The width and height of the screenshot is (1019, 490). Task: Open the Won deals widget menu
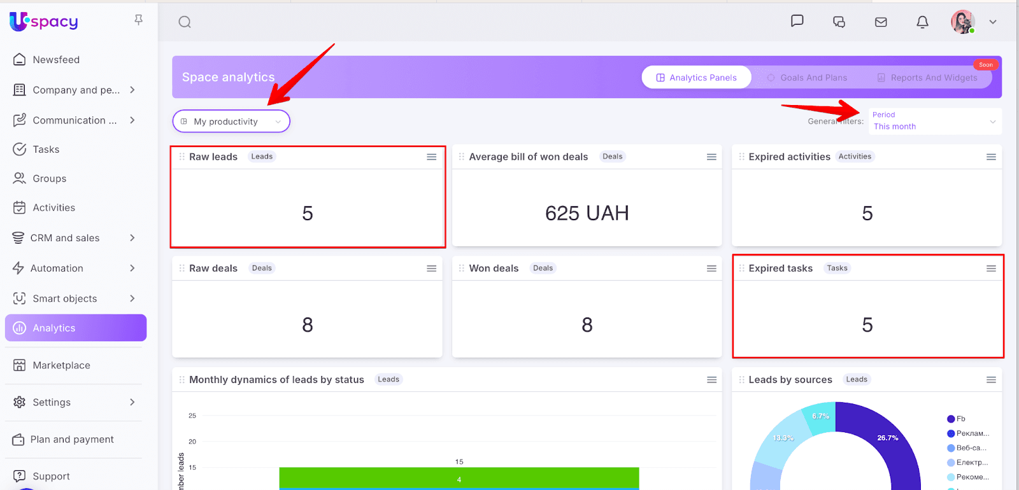pyautogui.click(x=711, y=269)
